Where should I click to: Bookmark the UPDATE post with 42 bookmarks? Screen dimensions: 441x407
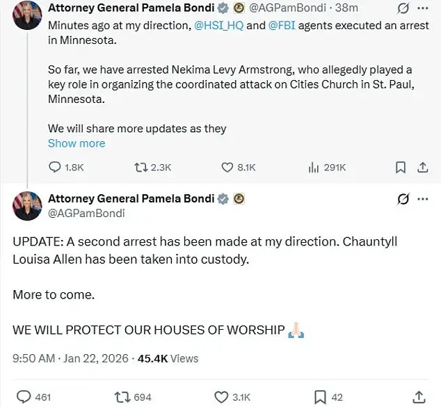(x=320, y=397)
